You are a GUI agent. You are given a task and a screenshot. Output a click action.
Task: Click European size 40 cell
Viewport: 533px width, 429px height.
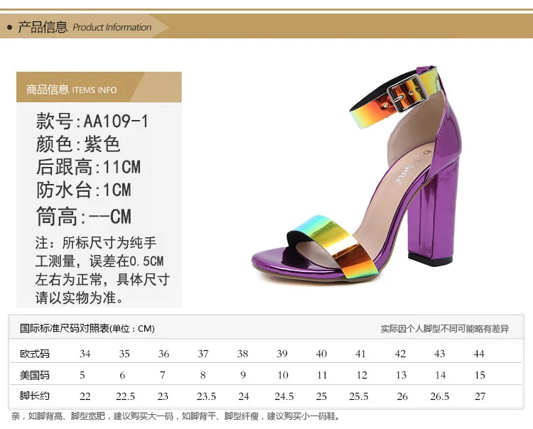click(321, 354)
